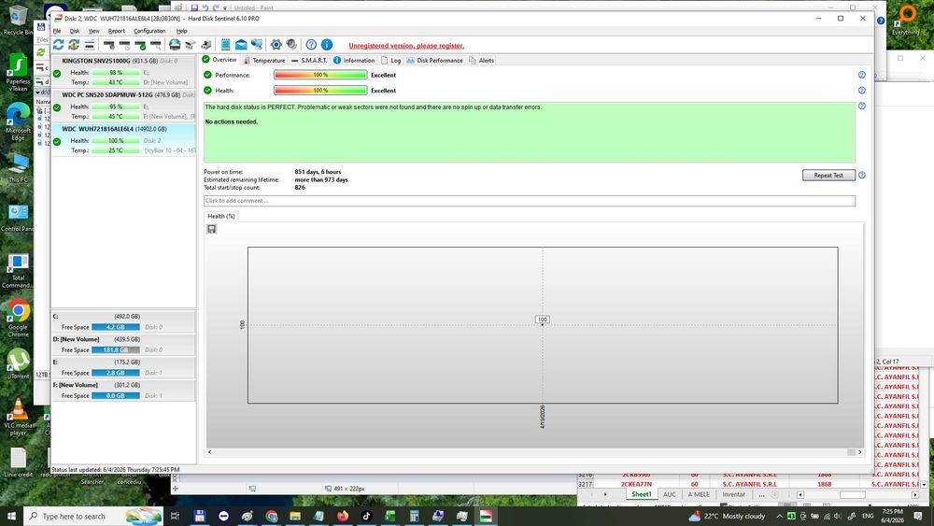This screenshot has height=526, width=934.
Task: Open the notepad report toolbar icon
Action: [226, 45]
